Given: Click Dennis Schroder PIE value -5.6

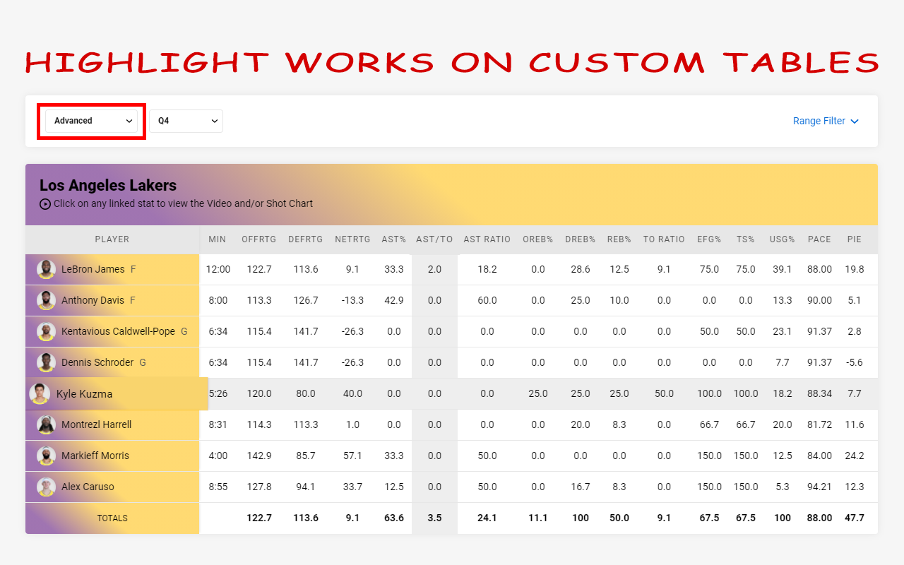Looking at the screenshot, I should pyautogui.click(x=855, y=362).
